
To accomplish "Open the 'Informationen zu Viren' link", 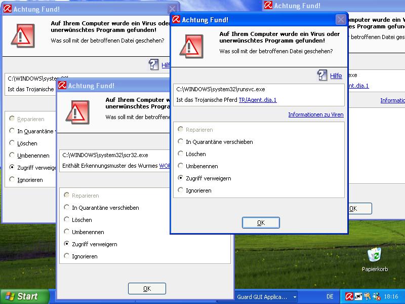I will (316, 115).
